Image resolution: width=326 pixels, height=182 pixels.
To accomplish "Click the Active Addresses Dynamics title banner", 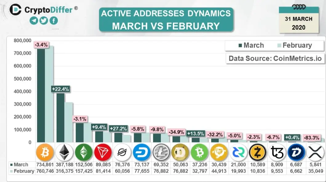I will coord(166,20).
